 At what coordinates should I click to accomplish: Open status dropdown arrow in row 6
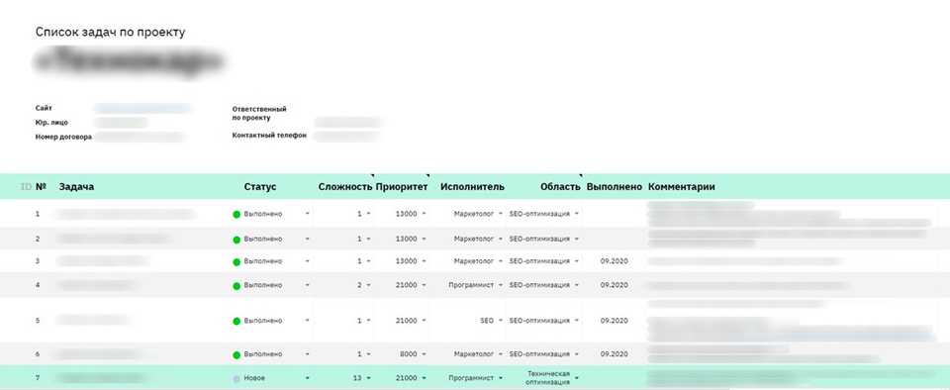point(307,354)
